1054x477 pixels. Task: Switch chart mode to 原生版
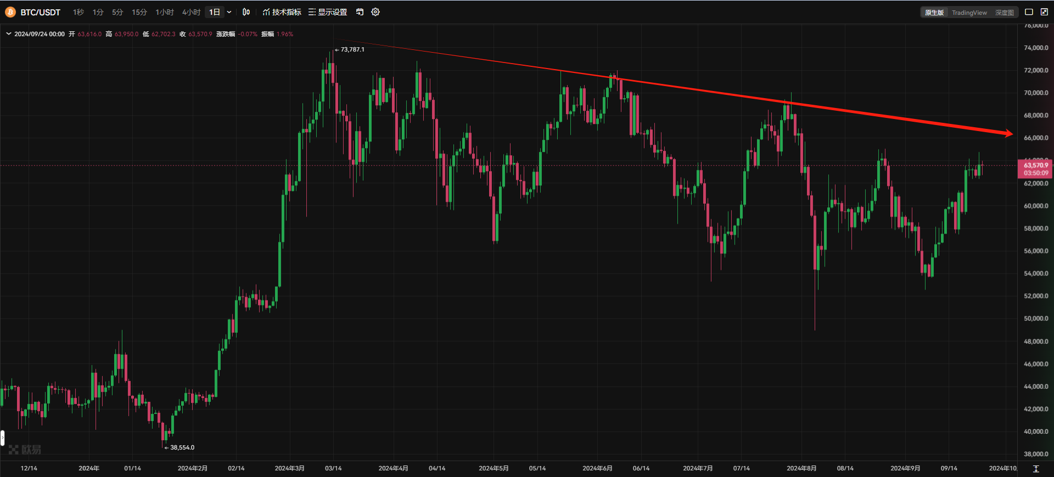point(934,13)
